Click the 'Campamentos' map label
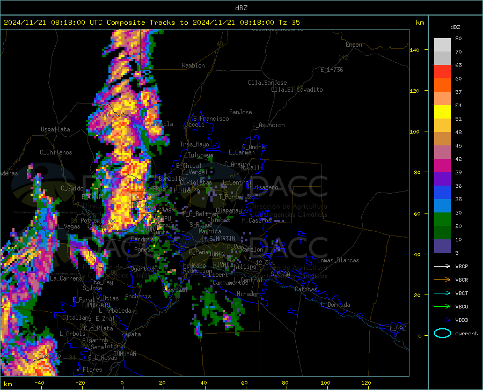The image size is (483, 390). click(230, 283)
